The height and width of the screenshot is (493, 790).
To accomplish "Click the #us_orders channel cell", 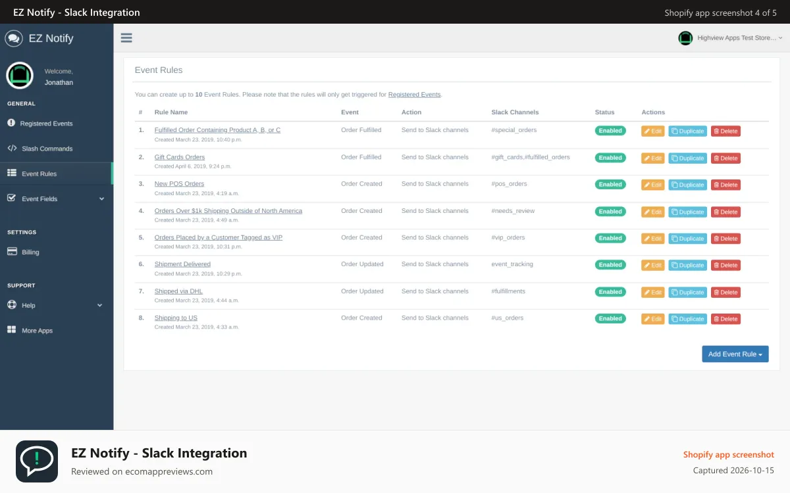I will [x=508, y=317].
